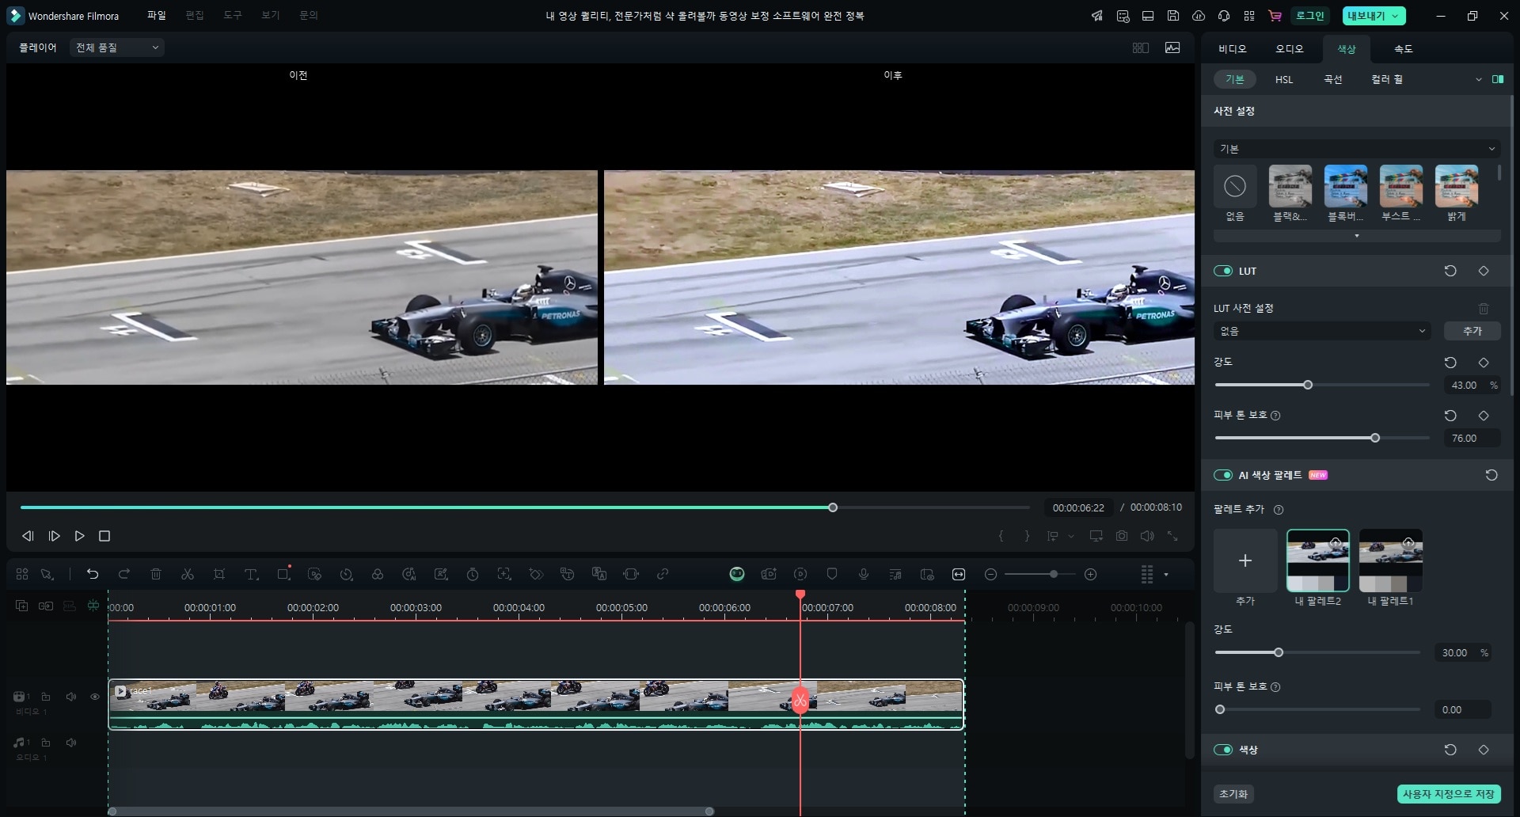Click the undo arrow in timeline toolbar

(93, 574)
